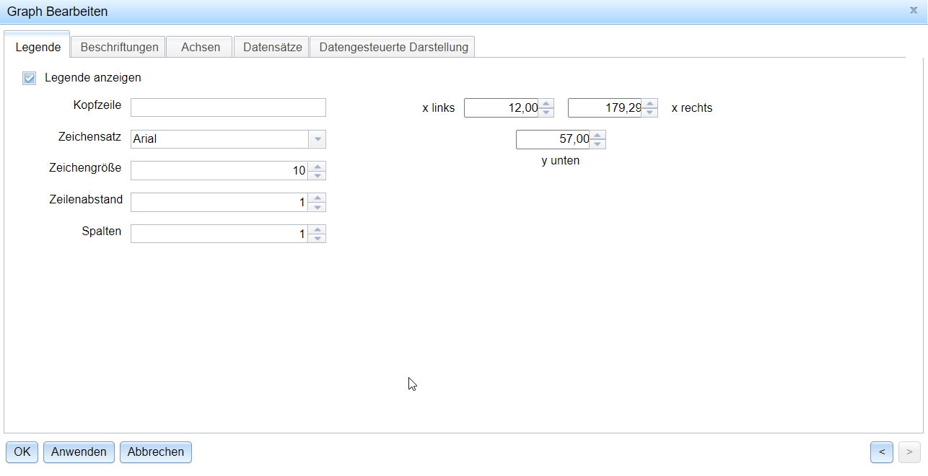Go to the Datensätze tab
This screenshot has height=476, width=928.
272,48
